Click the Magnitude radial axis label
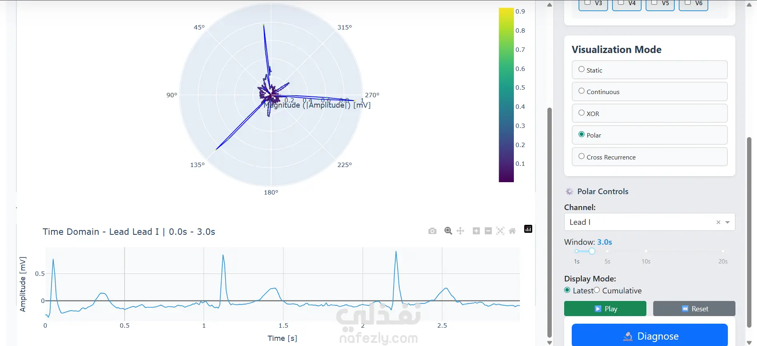Screen dimensions: 757x346 (x=317, y=105)
